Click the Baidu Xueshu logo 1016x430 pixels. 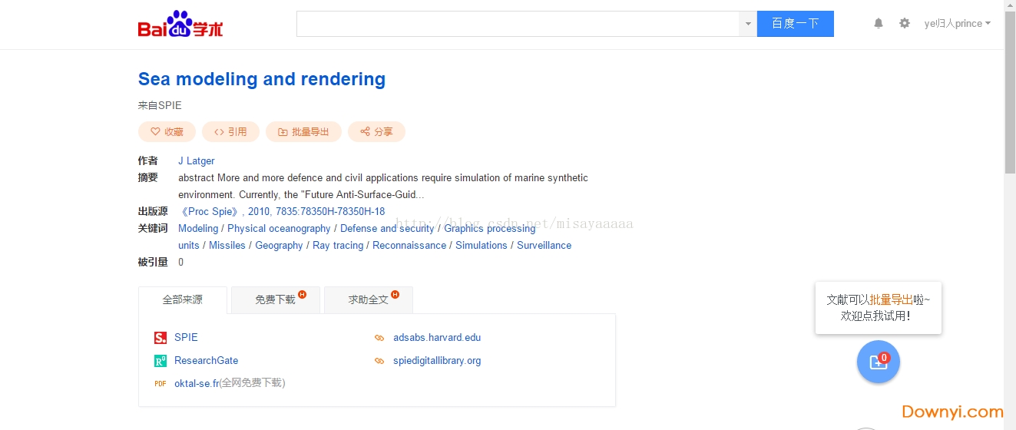coord(180,25)
